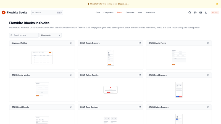Viewport: 221px width, 124px height.
Task: Click the CRUD Delete Confirm card title
Action: [90, 75]
